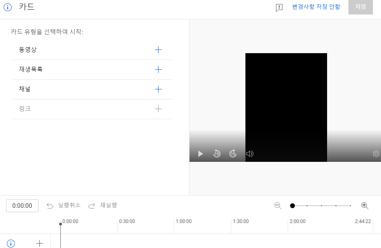Zoom out the timeline

tap(278, 206)
